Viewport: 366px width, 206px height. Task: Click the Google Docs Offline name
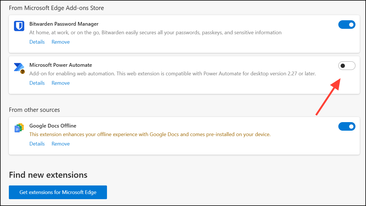pyautogui.click(x=53, y=126)
